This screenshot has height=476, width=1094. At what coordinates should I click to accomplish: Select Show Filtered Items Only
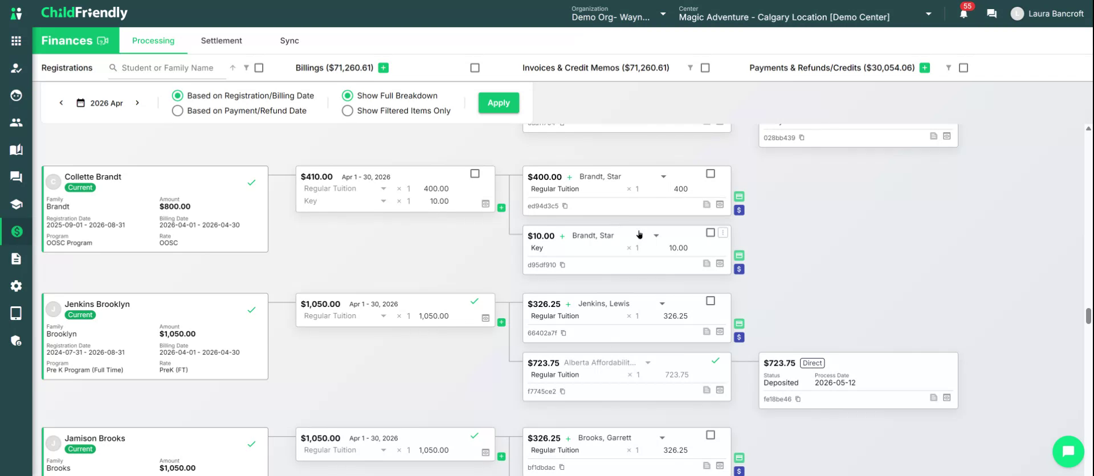pos(348,110)
